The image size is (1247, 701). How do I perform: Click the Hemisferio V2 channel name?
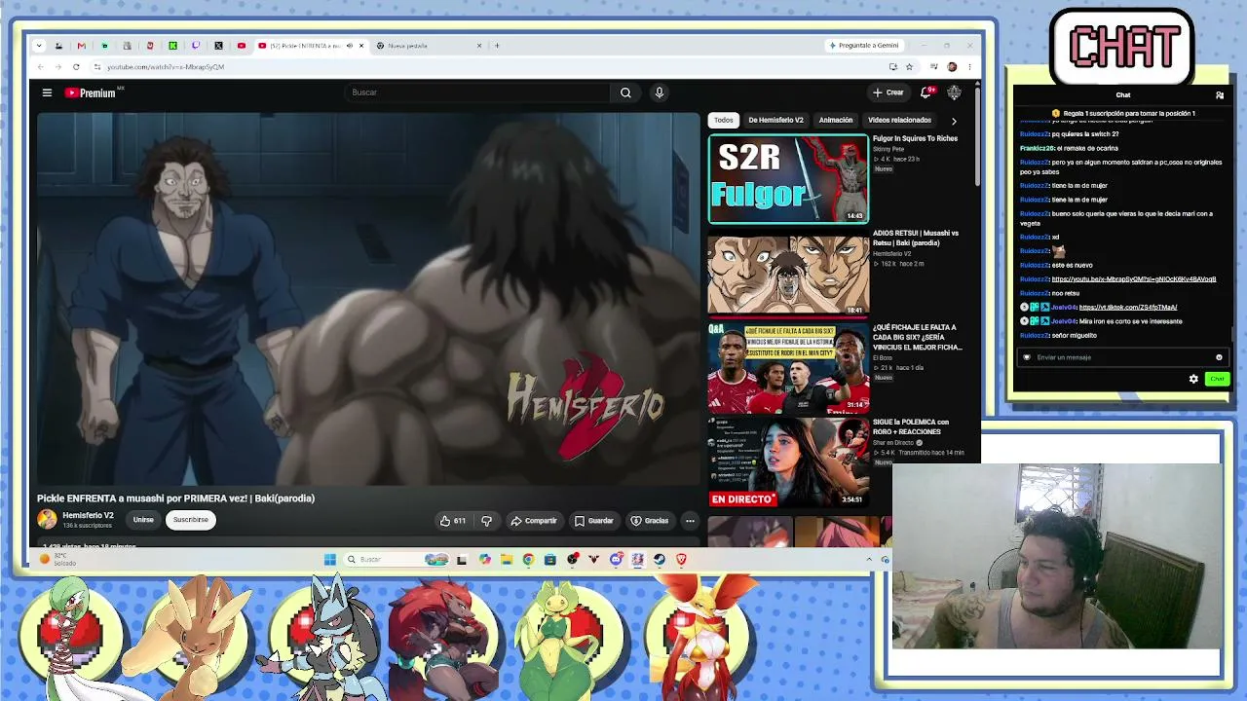(x=88, y=515)
